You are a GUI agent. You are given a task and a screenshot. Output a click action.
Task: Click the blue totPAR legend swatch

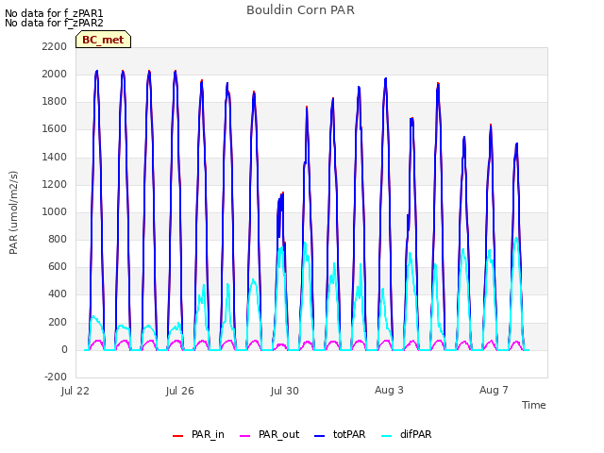(319, 436)
